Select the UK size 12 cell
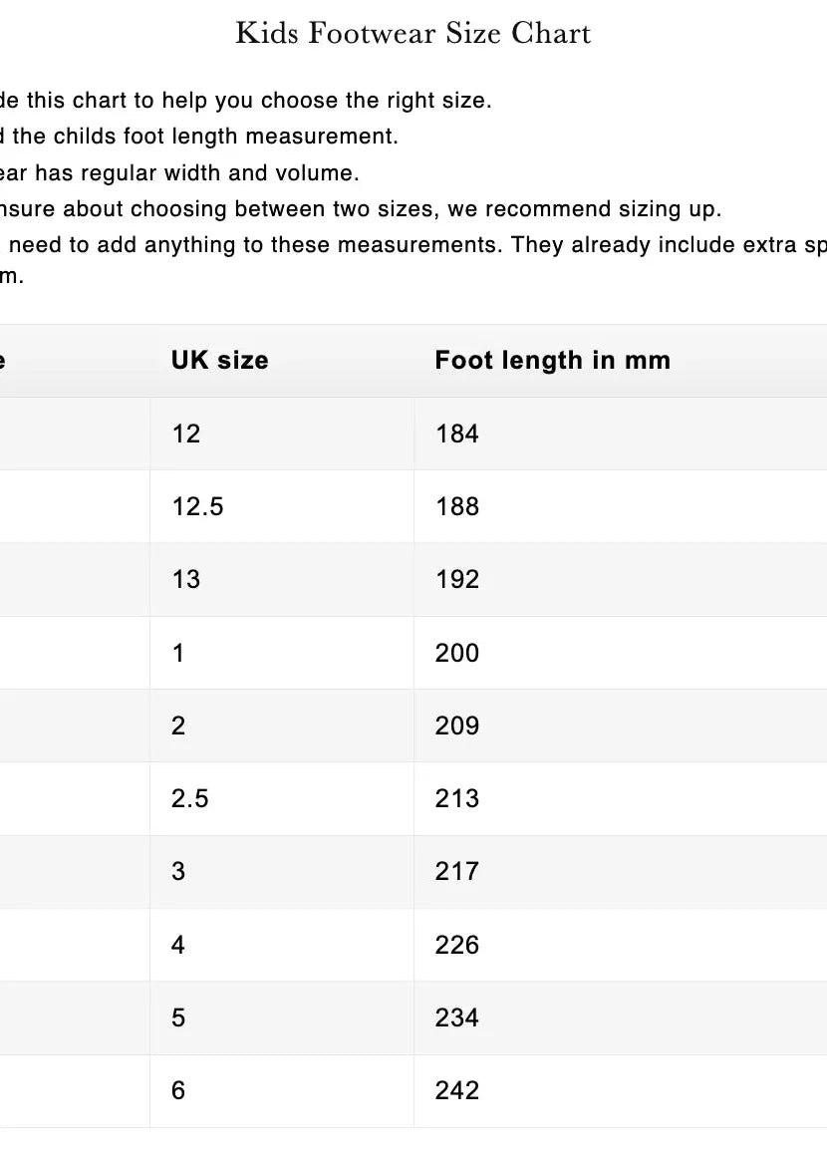Image resolution: width=827 pixels, height=1158 pixels. (x=186, y=434)
